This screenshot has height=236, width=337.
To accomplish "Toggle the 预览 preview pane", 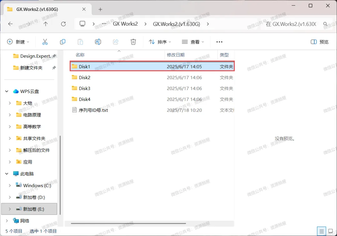I will pyautogui.click(x=320, y=42).
